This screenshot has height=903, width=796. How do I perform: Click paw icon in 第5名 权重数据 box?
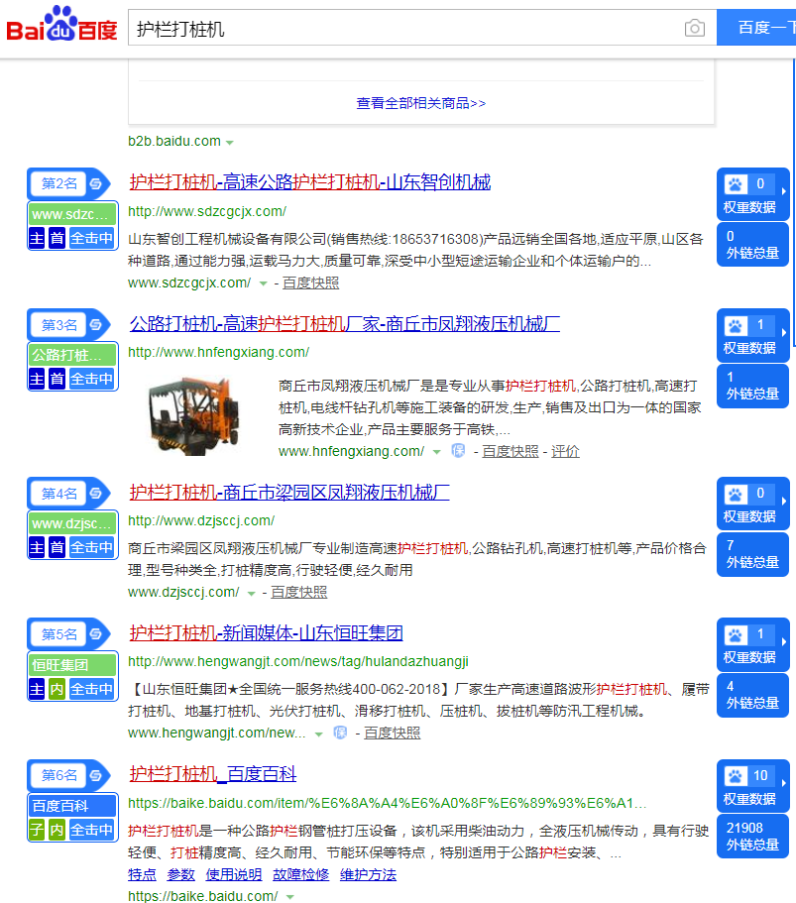(x=736, y=634)
